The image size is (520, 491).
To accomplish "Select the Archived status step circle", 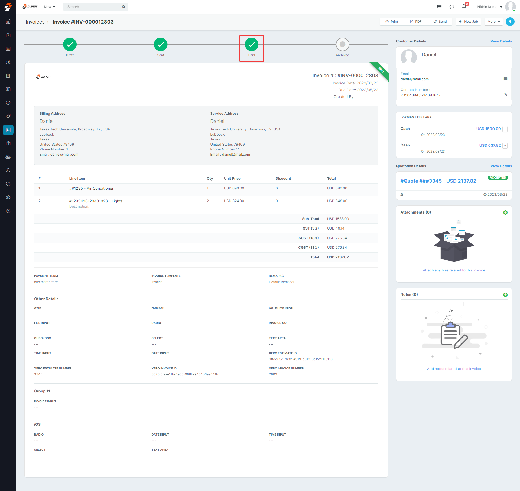I will click(x=342, y=44).
